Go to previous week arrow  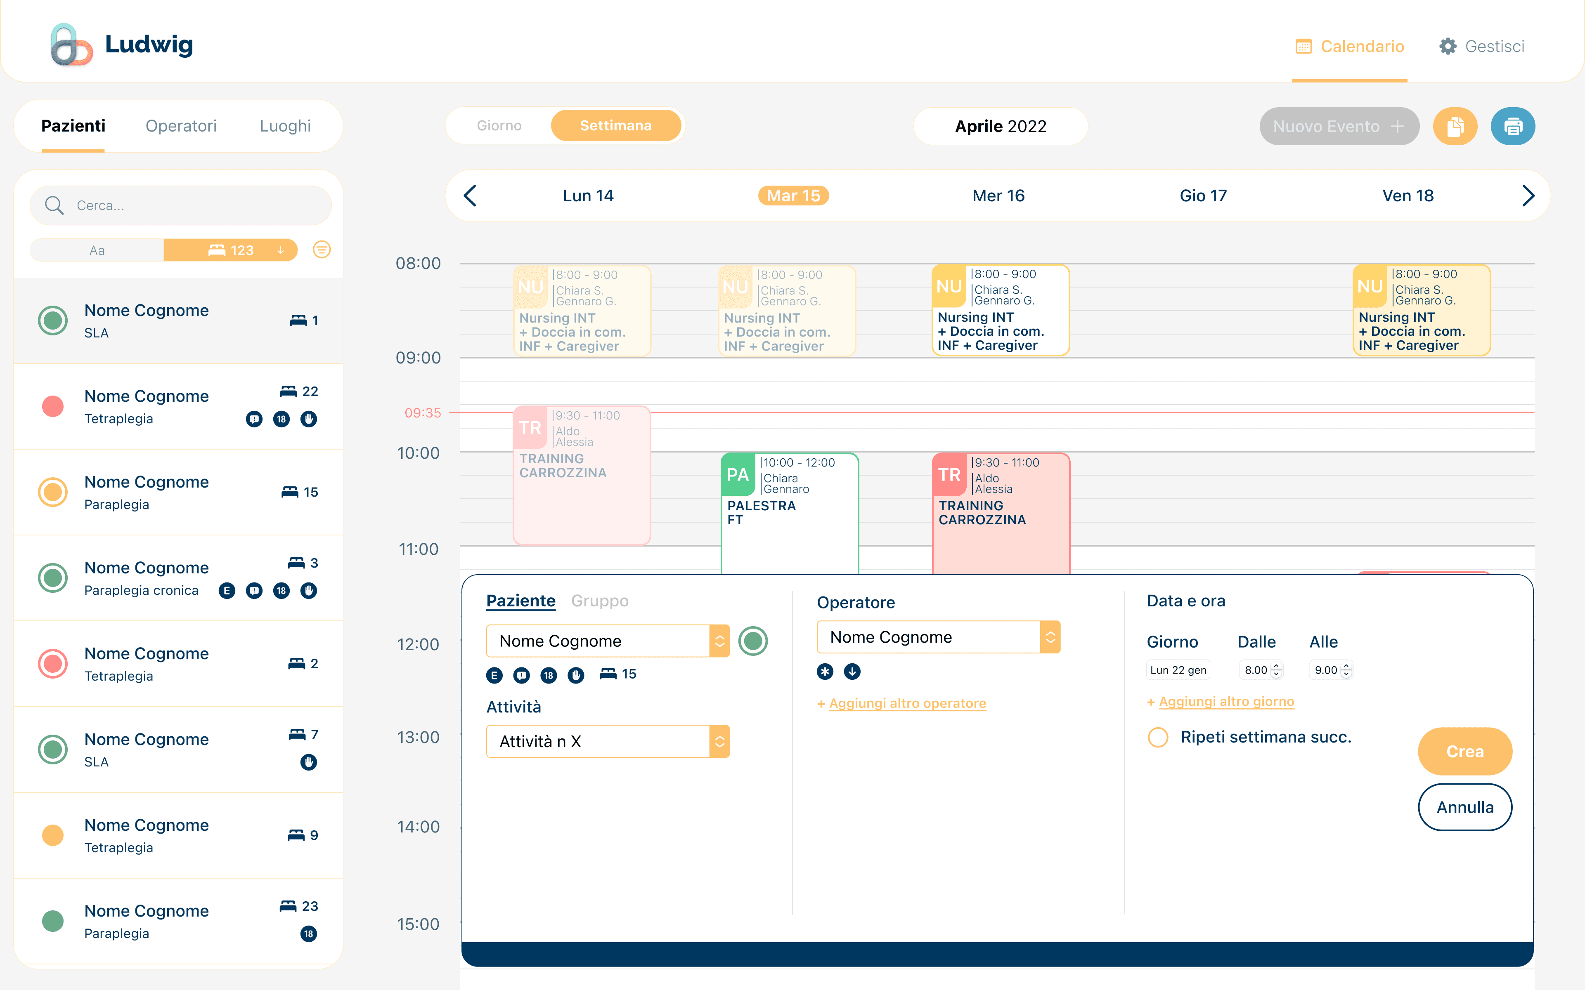pos(470,196)
